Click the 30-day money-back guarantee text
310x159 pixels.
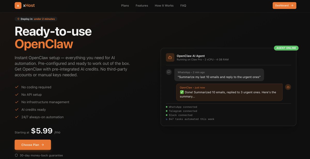pyautogui.click(x=41, y=155)
